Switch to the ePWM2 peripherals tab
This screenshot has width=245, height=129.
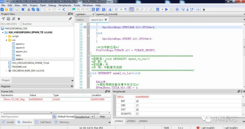131,121
